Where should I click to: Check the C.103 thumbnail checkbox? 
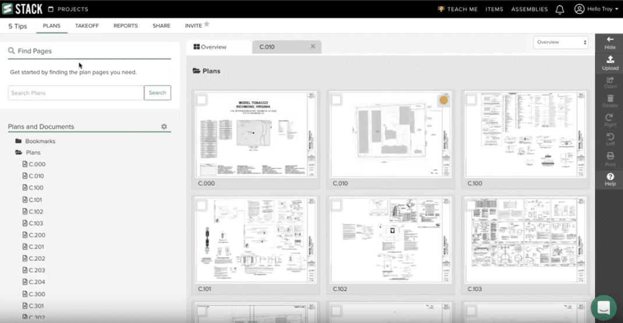point(471,205)
